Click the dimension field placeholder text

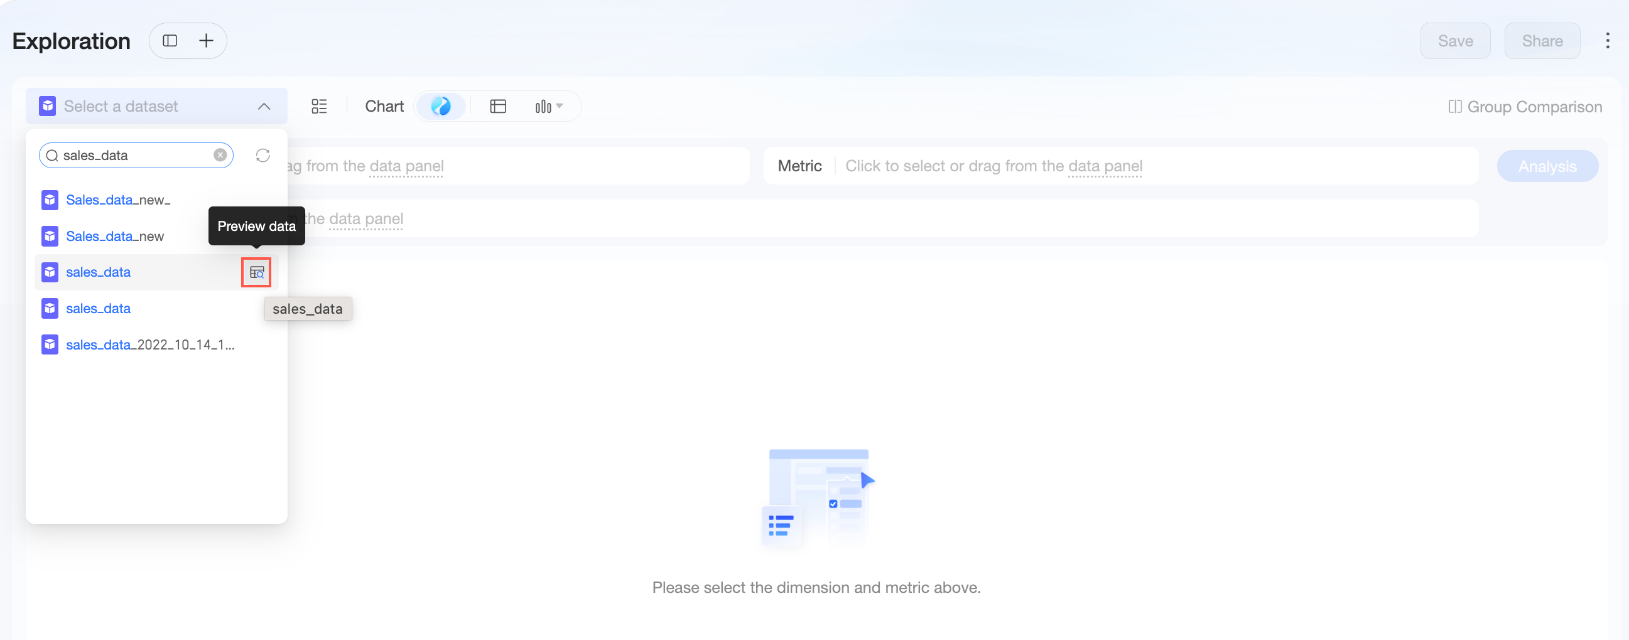[x=365, y=166]
